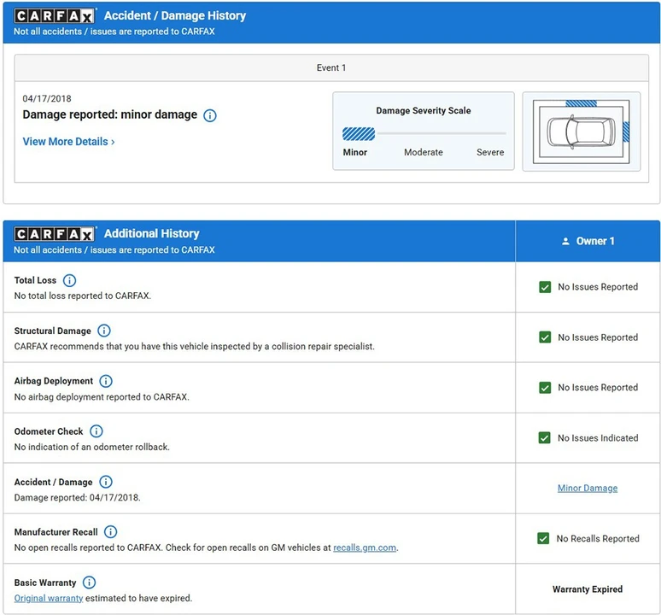Click the No Recalls Reported green checkmark
This screenshot has width=661, height=615.
(x=543, y=539)
